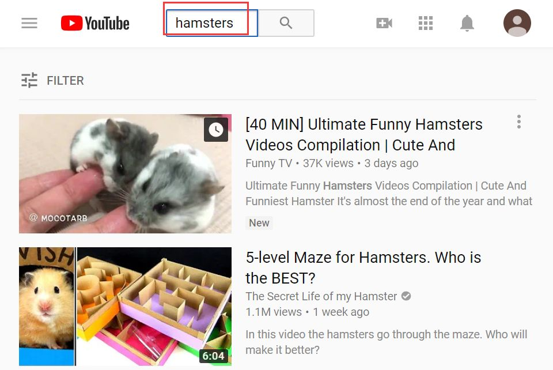Play the cardboard maze thumbnail

[x=125, y=307]
